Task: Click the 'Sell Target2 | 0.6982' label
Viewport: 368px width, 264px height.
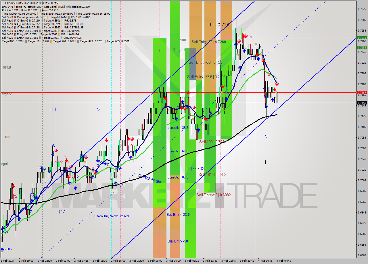Action: pyautogui.click(x=214, y=195)
